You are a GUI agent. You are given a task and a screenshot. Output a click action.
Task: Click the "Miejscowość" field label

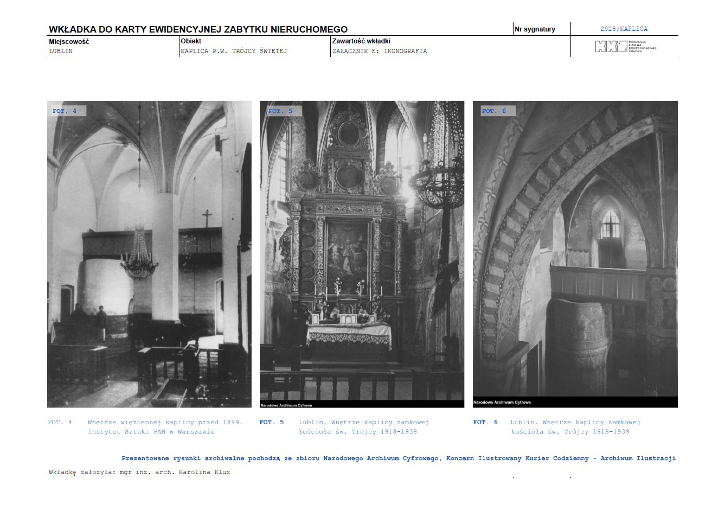pyautogui.click(x=69, y=41)
